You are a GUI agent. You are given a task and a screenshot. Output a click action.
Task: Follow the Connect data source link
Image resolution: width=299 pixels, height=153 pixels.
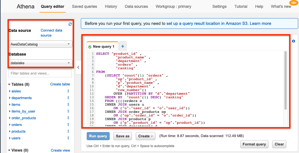pos(51,33)
